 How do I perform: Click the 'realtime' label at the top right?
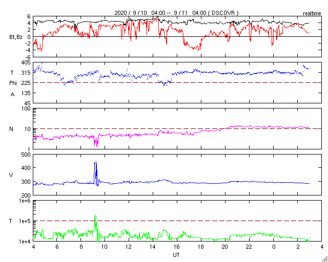312,14
